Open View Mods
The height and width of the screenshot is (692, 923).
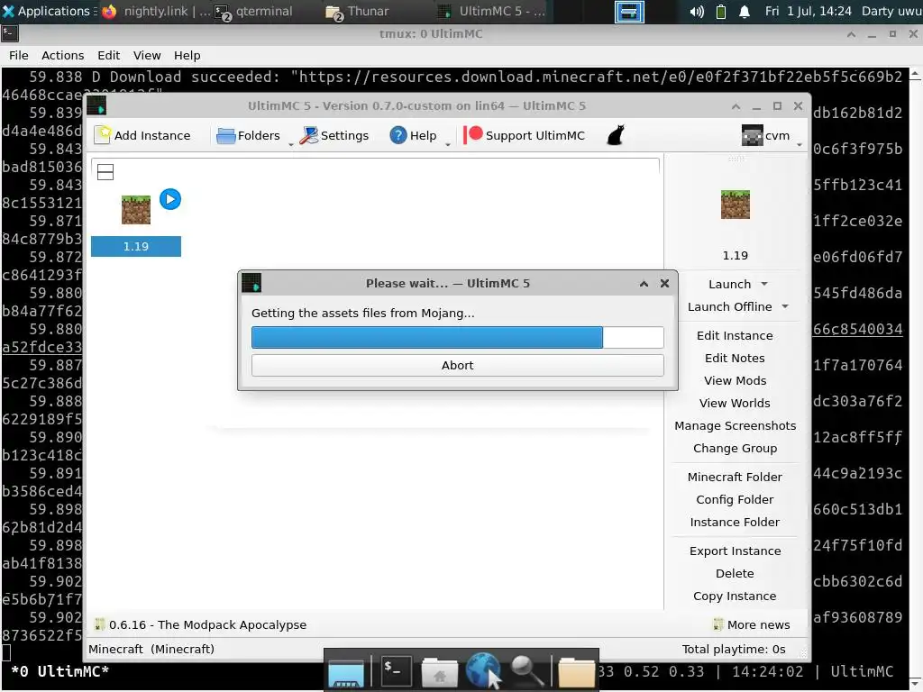click(x=735, y=381)
